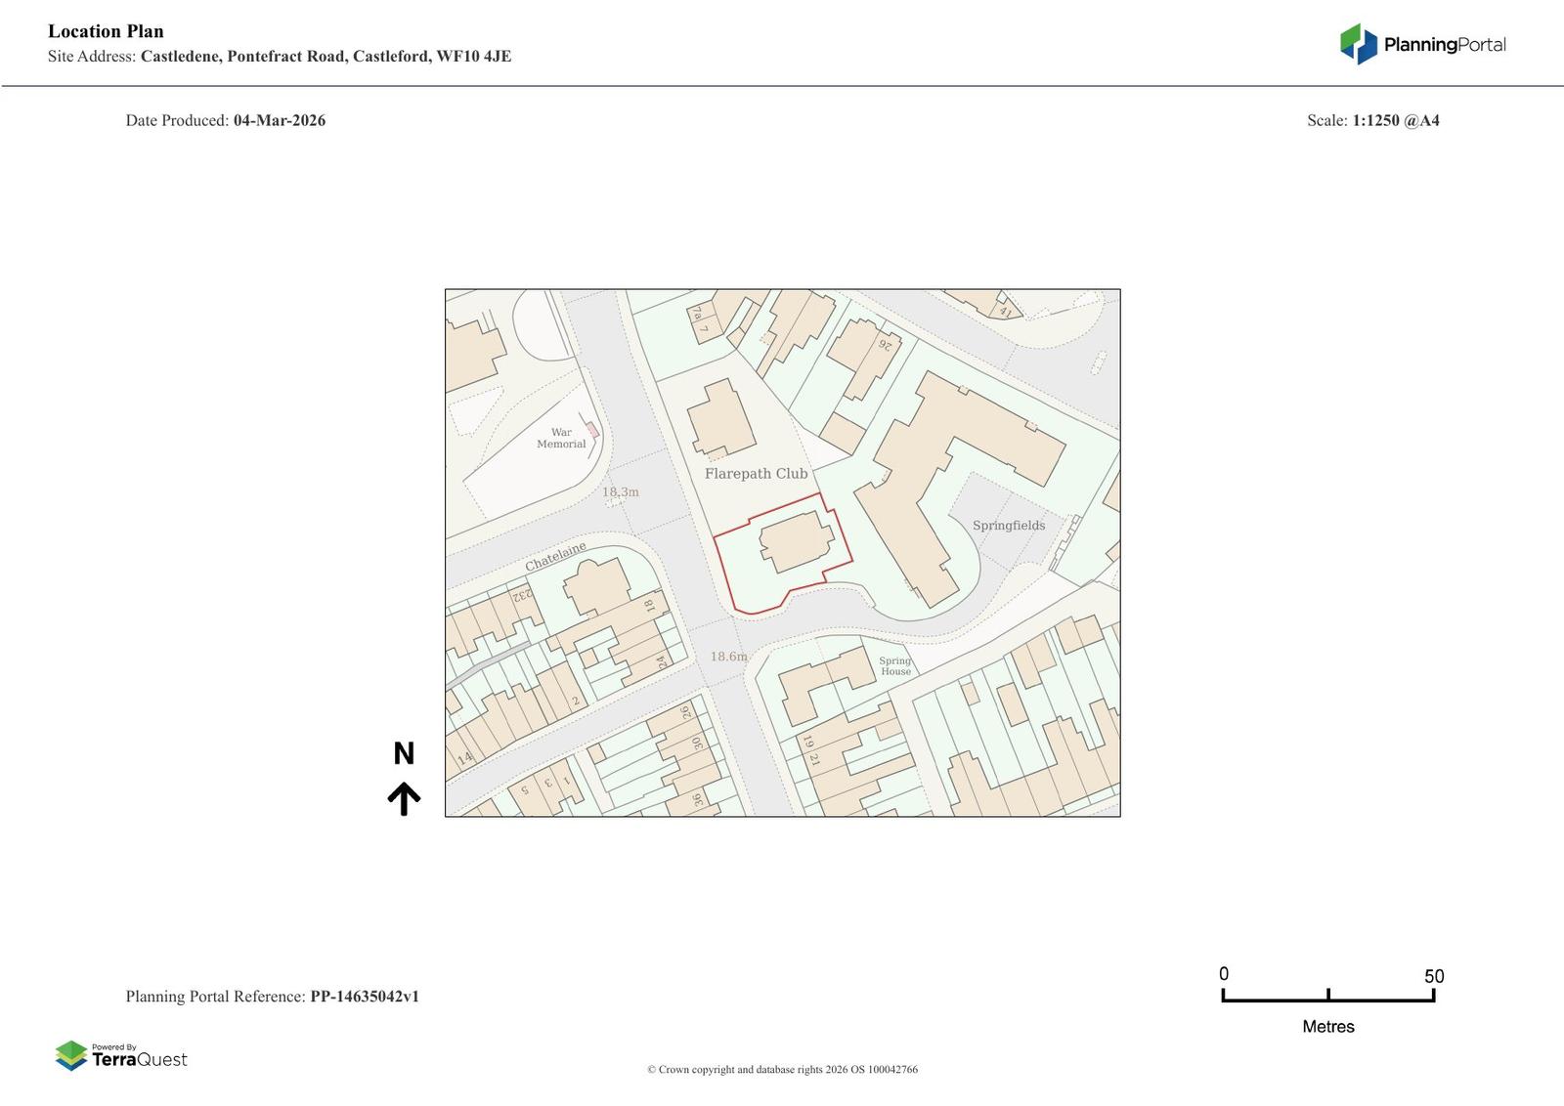This screenshot has width=1564, height=1106.
Task: Click the site address Castledene text
Action: pos(326,56)
